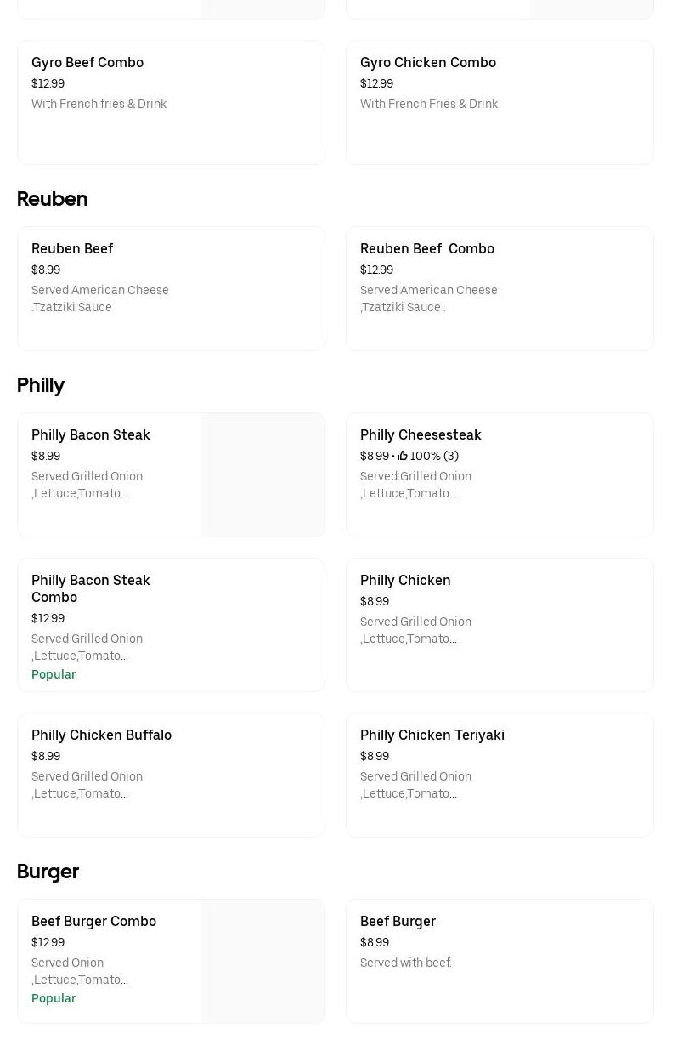Click Popular tag on Philly Bacon Steak Combo
This screenshot has width=683, height=1045.
point(54,674)
